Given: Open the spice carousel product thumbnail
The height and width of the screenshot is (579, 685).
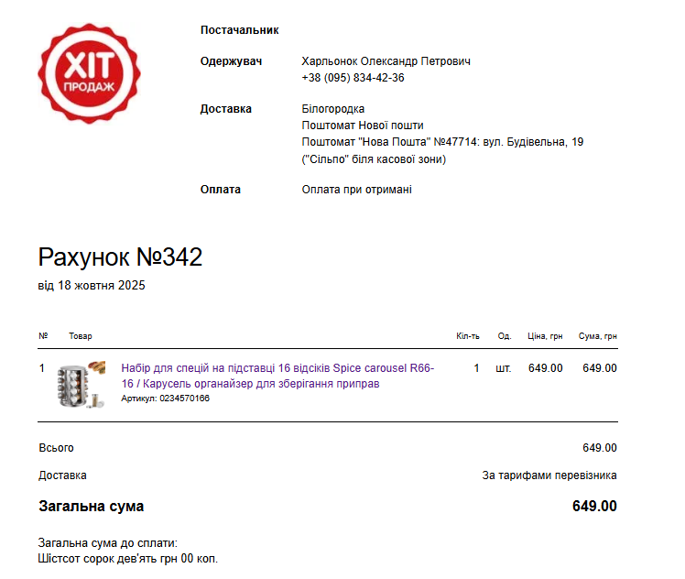Looking at the screenshot, I should (x=82, y=384).
